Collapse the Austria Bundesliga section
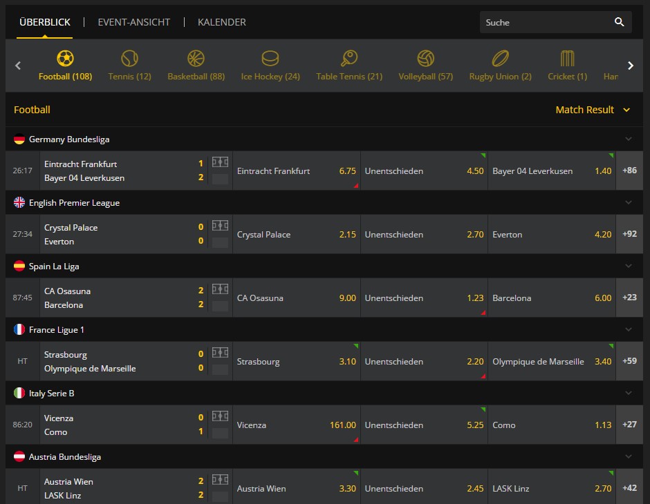The height and width of the screenshot is (504, 650). coord(629,456)
